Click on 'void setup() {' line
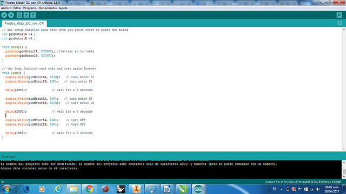 coord(15,47)
